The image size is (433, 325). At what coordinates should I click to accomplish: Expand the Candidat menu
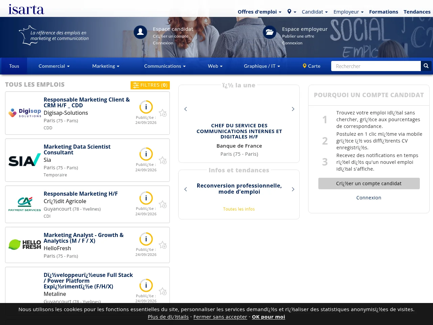click(315, 12)
